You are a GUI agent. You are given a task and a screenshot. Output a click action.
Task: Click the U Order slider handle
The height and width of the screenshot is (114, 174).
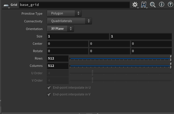92,73
